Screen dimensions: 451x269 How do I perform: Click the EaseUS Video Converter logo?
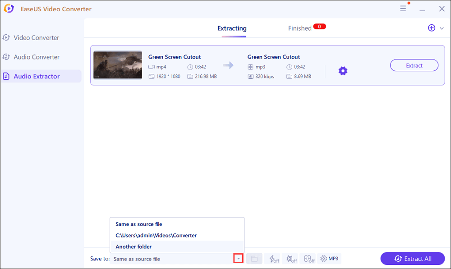click(x=9, y=9)
